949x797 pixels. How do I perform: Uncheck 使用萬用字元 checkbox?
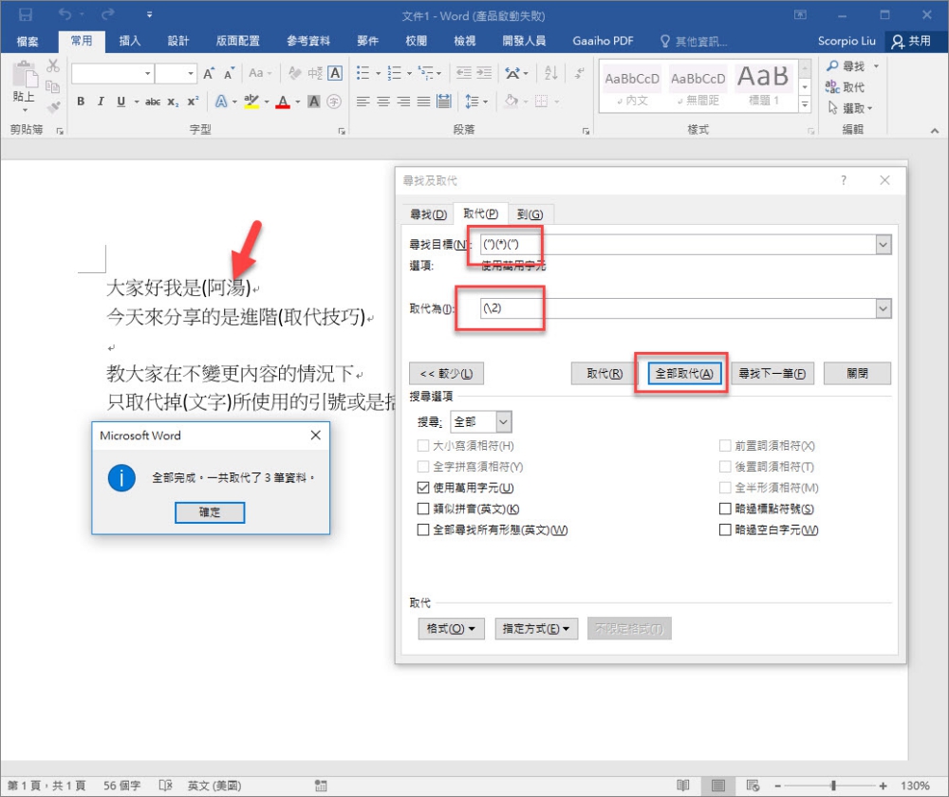[x=423, y=488]
